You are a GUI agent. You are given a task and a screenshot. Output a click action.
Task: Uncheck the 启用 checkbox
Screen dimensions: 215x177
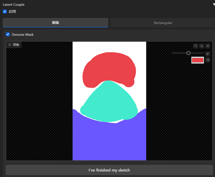click(x=5, y=11)
